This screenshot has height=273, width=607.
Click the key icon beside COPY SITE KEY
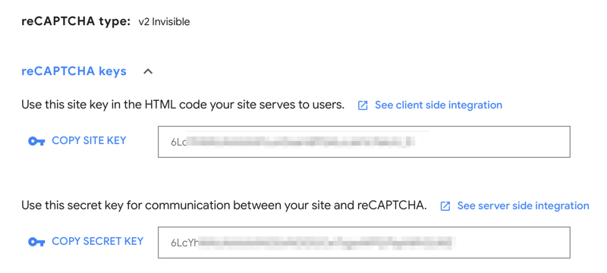pyautogui.click(x=36, y=142)
